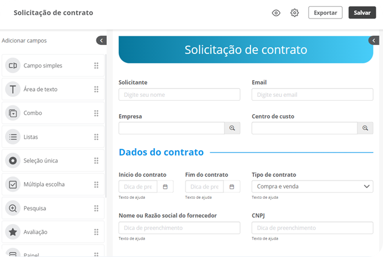Select the Listas field icon

(13, 137)
